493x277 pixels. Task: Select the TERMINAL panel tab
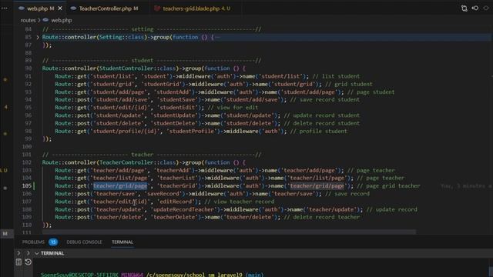[x=122, y=242]
